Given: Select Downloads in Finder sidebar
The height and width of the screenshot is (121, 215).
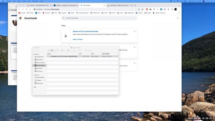Looking at the screenshot, I should pyautogui.click(x=40, y=66).
